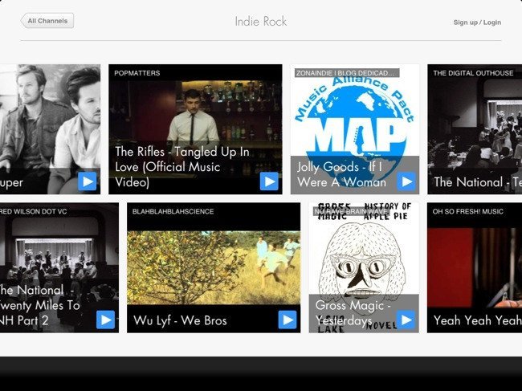Click the title 'Wu Lyf - We Bros'
This screenshot has width=522, height=391.
coord(180,320)
